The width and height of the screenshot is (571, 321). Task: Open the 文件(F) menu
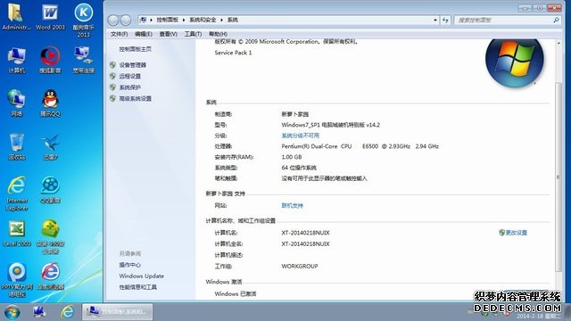119,34
